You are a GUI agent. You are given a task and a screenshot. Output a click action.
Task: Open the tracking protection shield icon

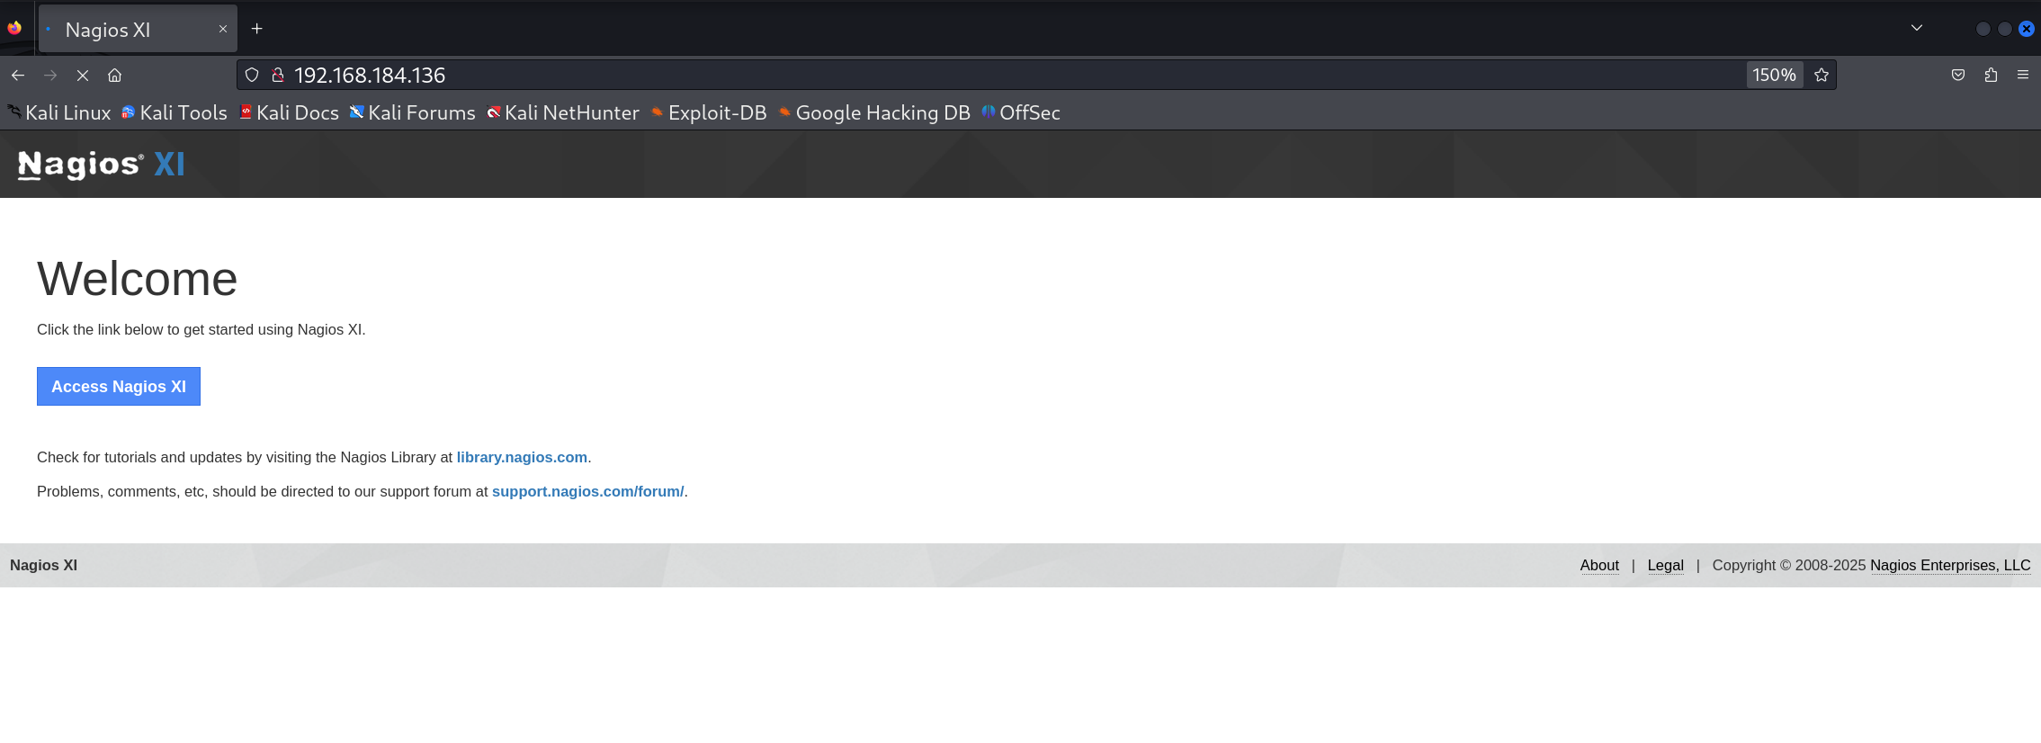click(252, 76)
